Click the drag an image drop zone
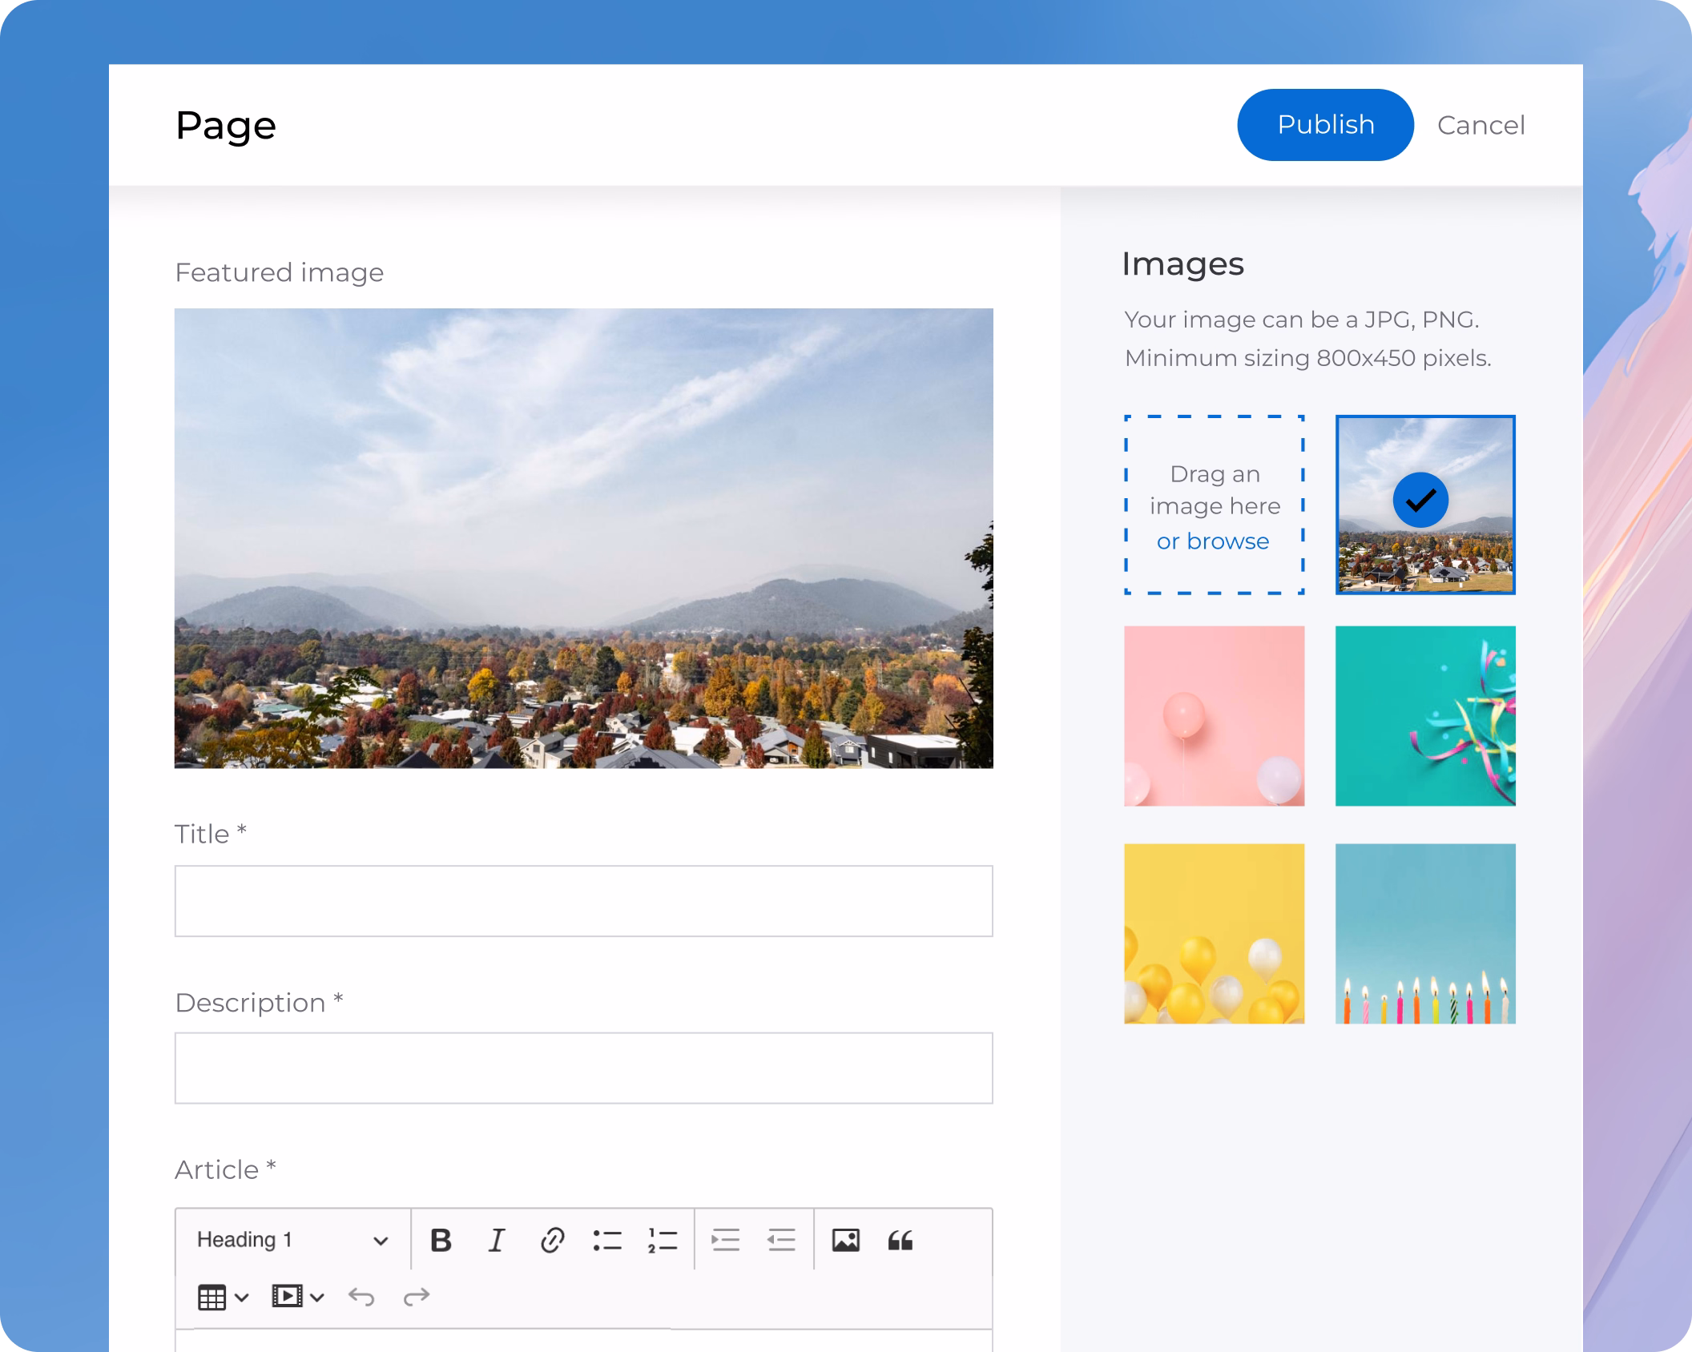This screenshot has width=1692, height=1352. pyautogui.click(x=1214, y=505)
